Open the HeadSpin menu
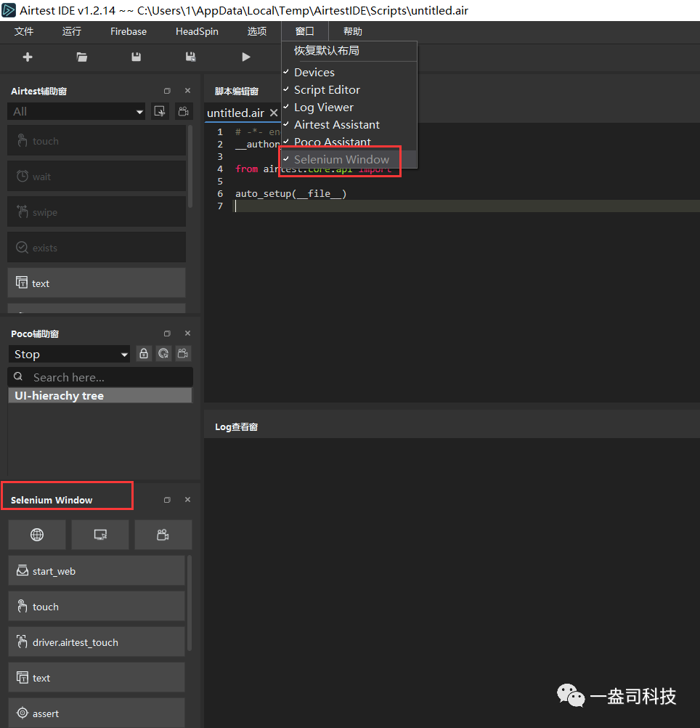The image size is (700, 728). [x=197, y=31]
